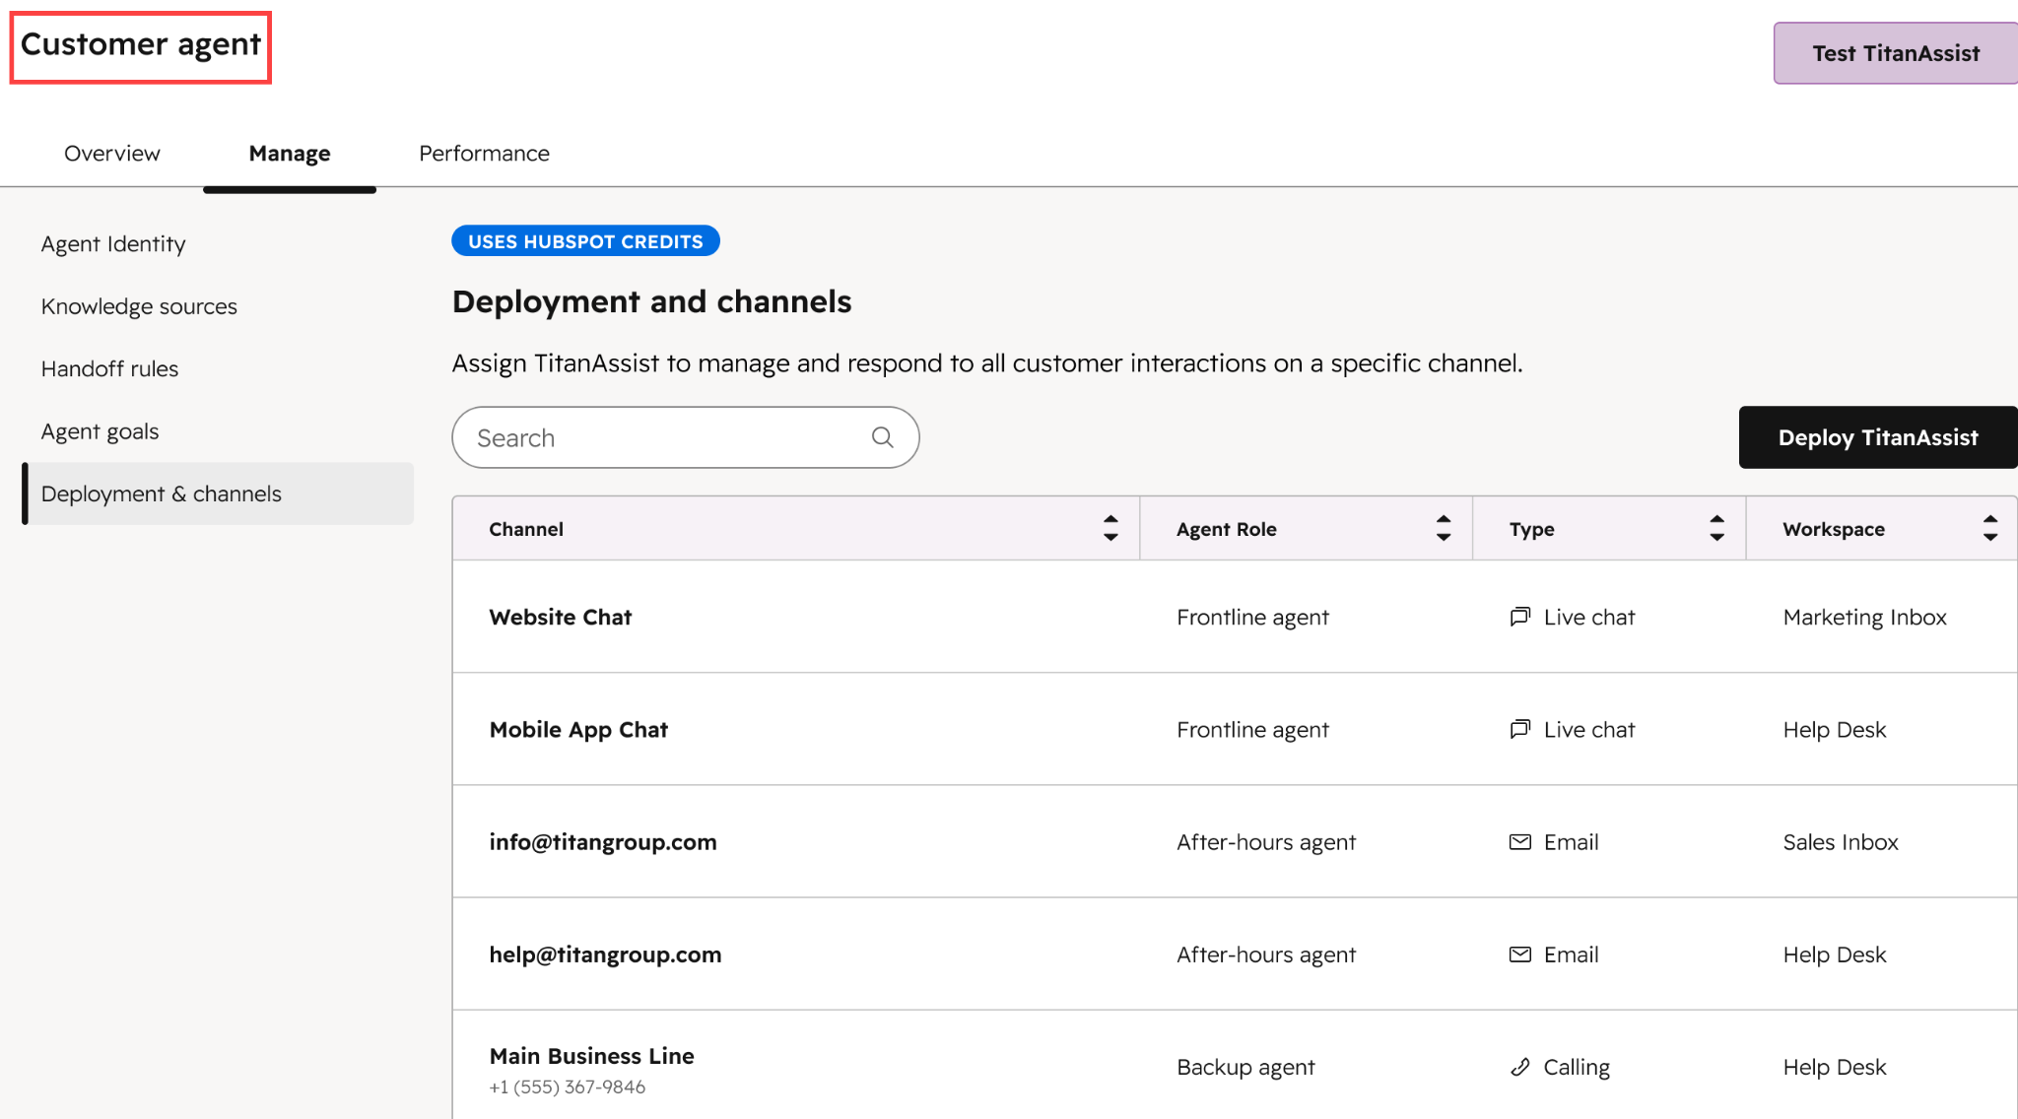Open the help@titangroup.com channel
Image resolution: width=2018 pixels, height=1119 pixels.
coord(605,954)
